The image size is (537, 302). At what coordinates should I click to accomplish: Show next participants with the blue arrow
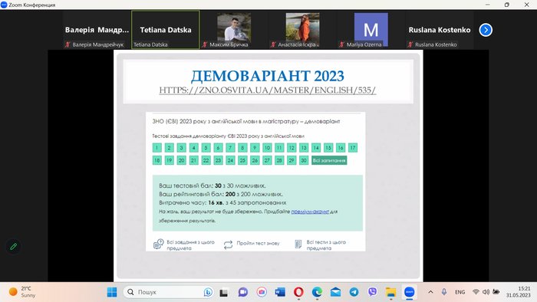(486, 30)
